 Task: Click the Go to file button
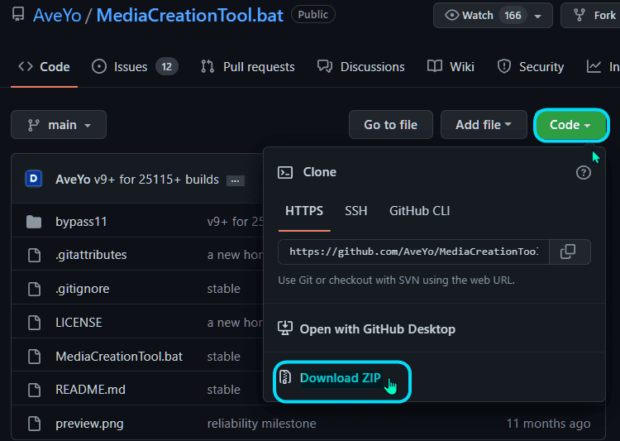pos(391,125)
